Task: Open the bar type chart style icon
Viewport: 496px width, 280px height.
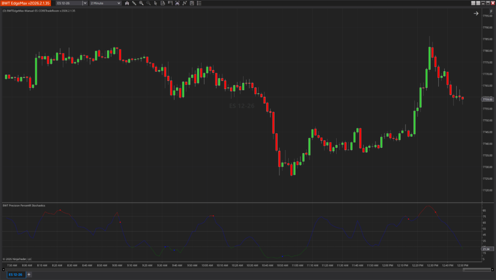Action: 127,3
